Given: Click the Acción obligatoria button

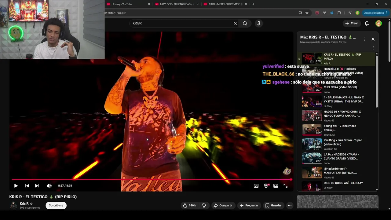Looking at the screenshot, I should [375, 13].
